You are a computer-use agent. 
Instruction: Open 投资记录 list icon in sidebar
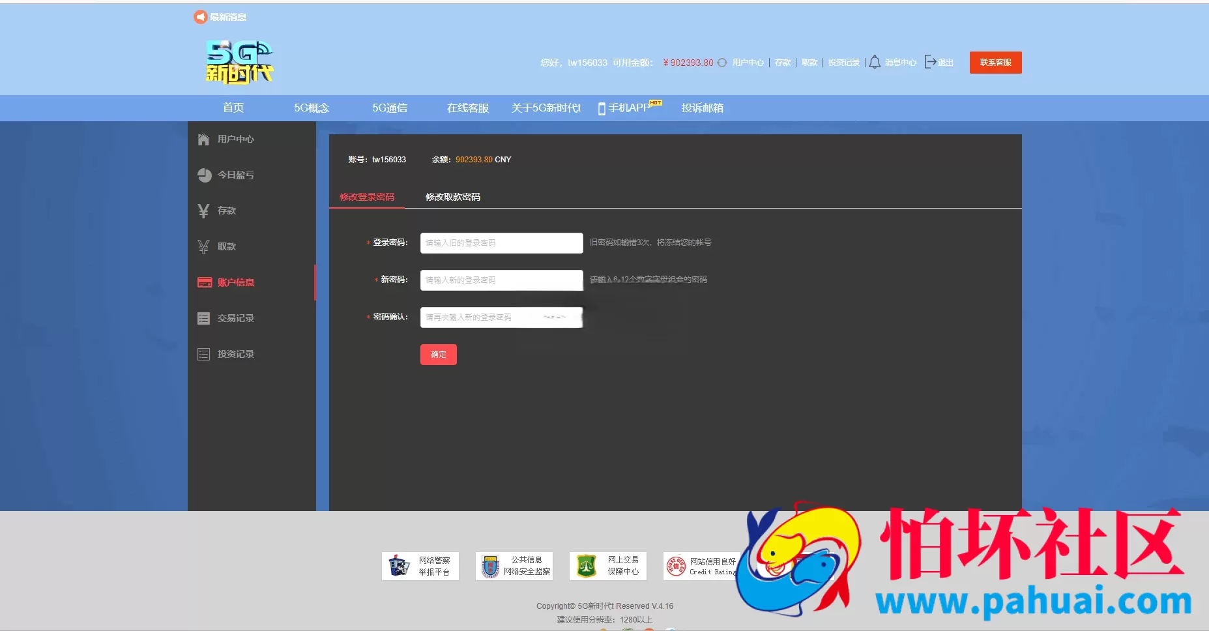pyautogui.click(x=203, y=355)
